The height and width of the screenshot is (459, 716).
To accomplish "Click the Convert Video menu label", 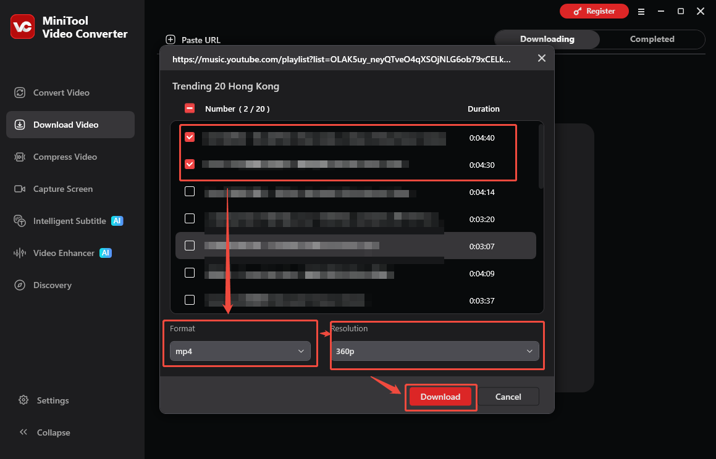I will (61, 93).
